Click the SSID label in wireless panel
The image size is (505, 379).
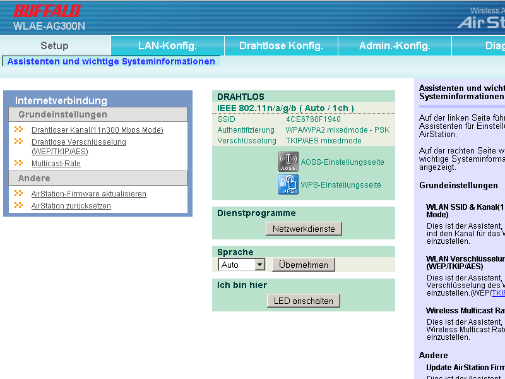[227, 119]
